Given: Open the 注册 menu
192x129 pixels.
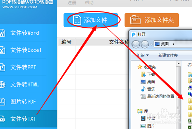Looking at the screenshot, I should point(72,2).
